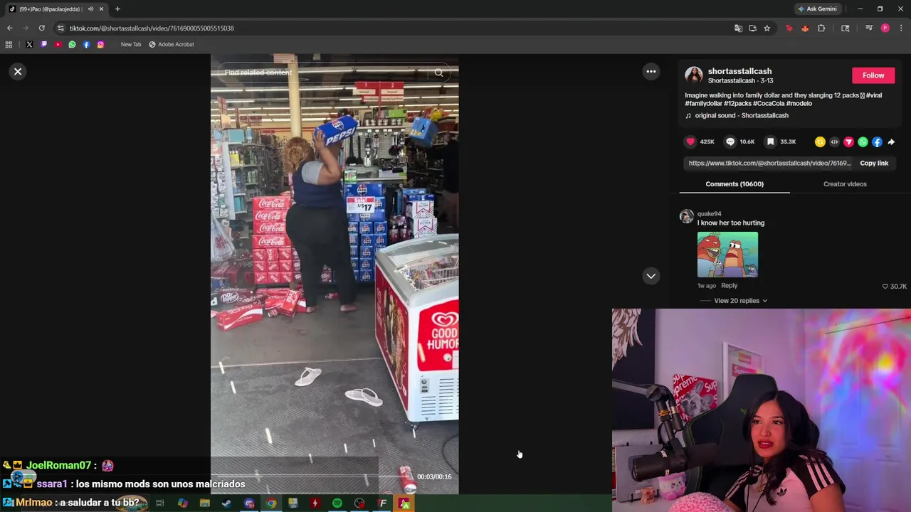Click Chrome icon in the taskbar
This screenshot has width=911, height=512.
(271, 503)
